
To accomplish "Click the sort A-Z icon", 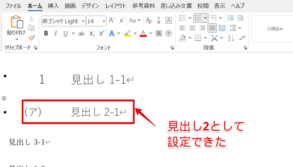I will pyautogui.click(x=231, y=38).
